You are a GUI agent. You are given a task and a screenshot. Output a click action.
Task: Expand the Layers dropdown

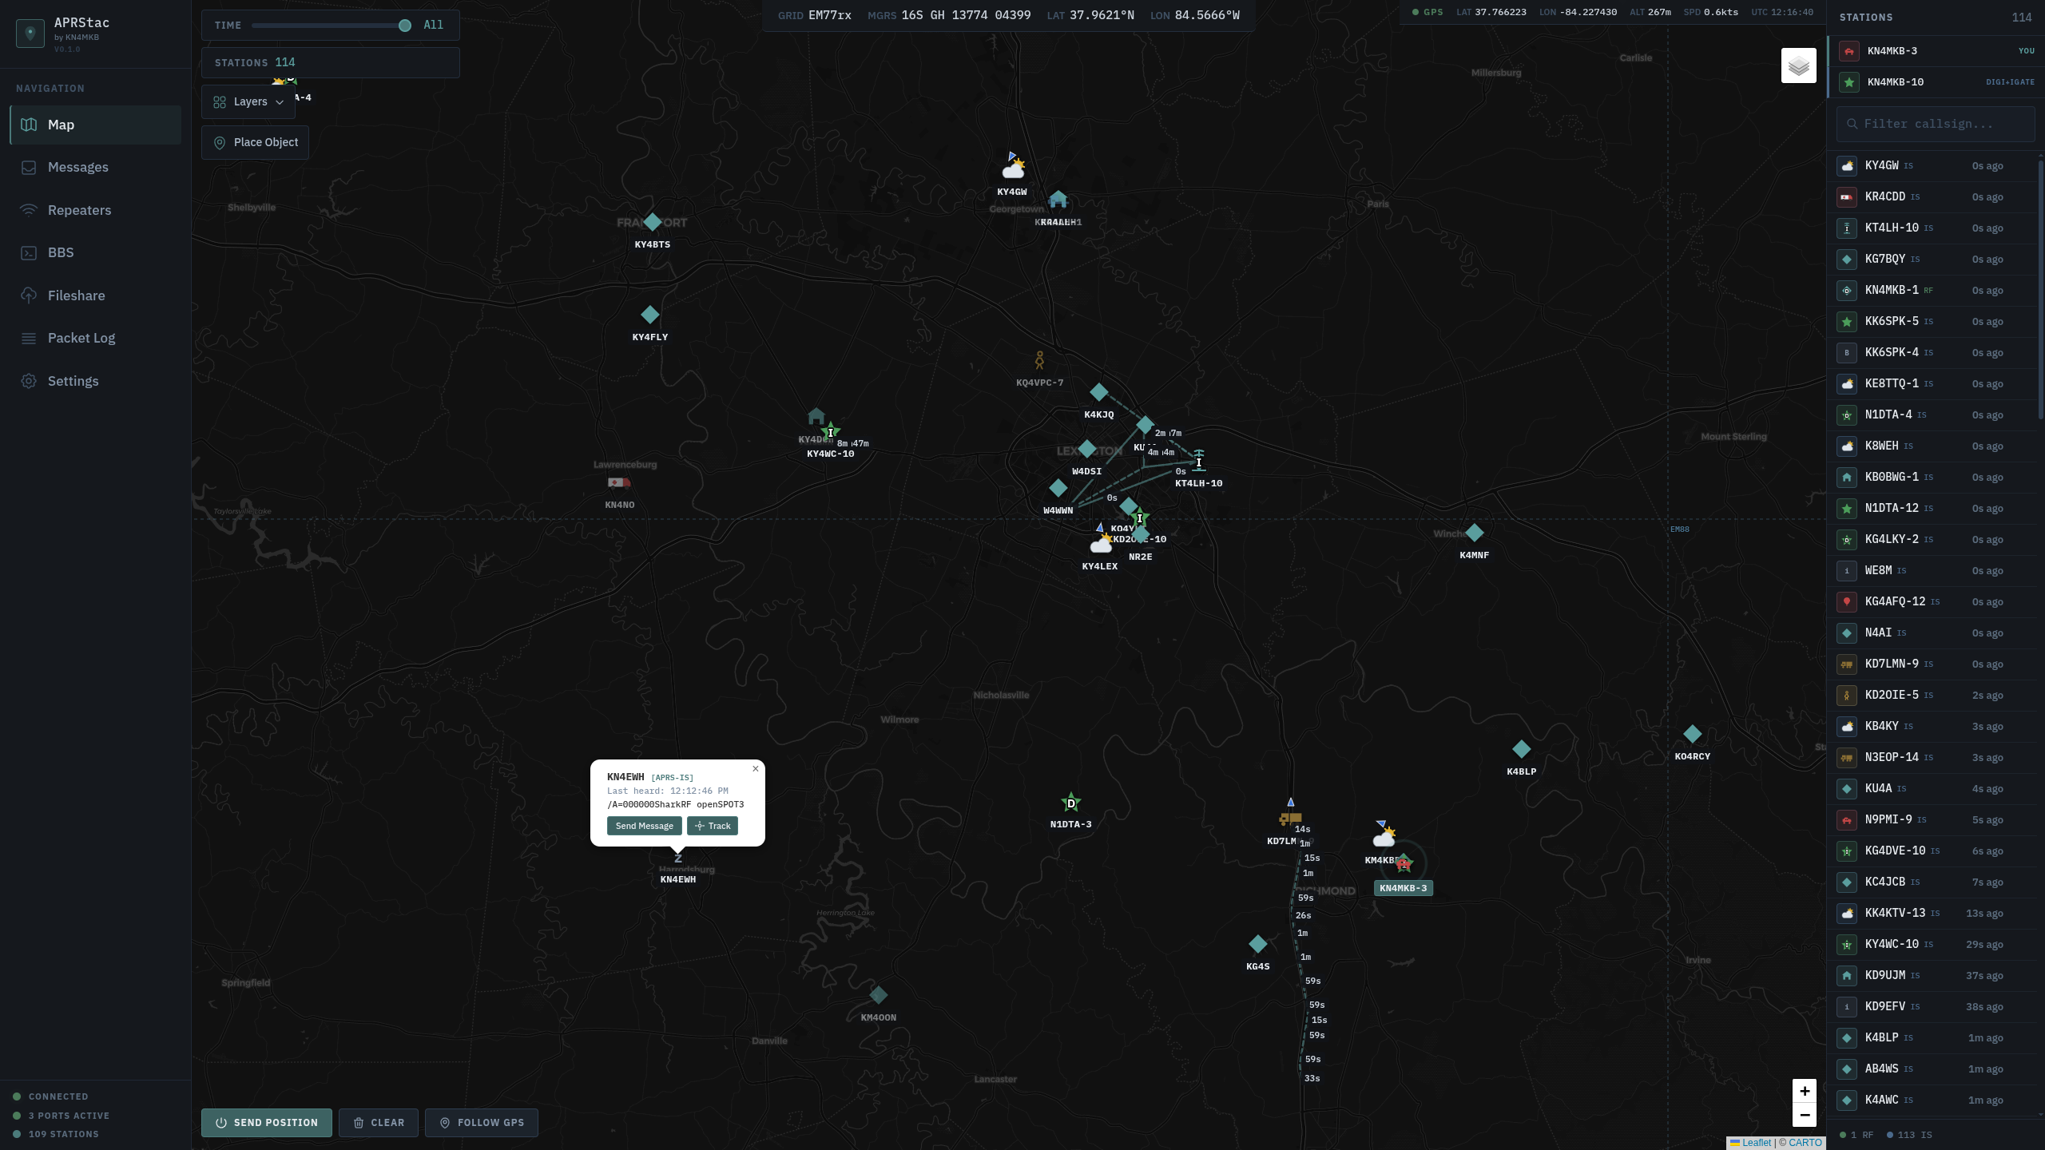pyautogui.click(x=248, y=101)
